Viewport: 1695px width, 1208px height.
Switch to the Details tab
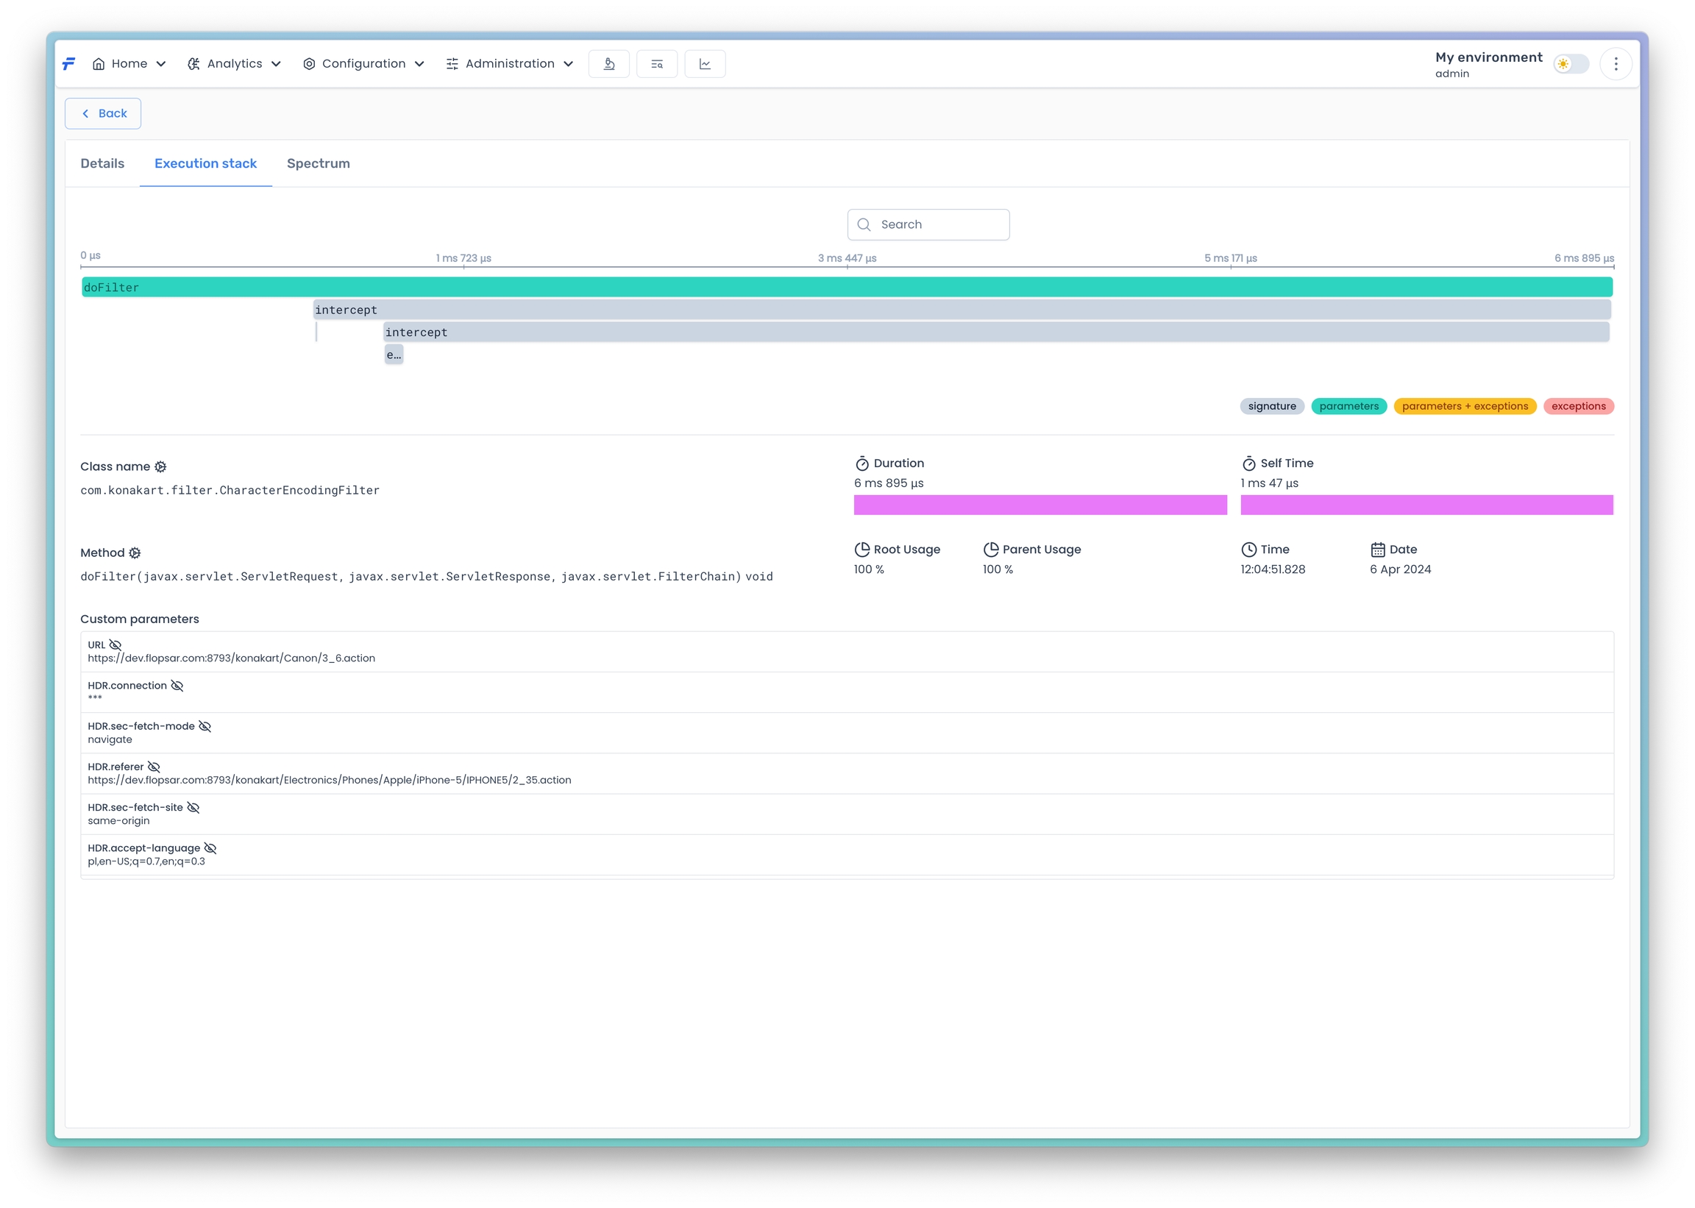[x=103, y=163]
